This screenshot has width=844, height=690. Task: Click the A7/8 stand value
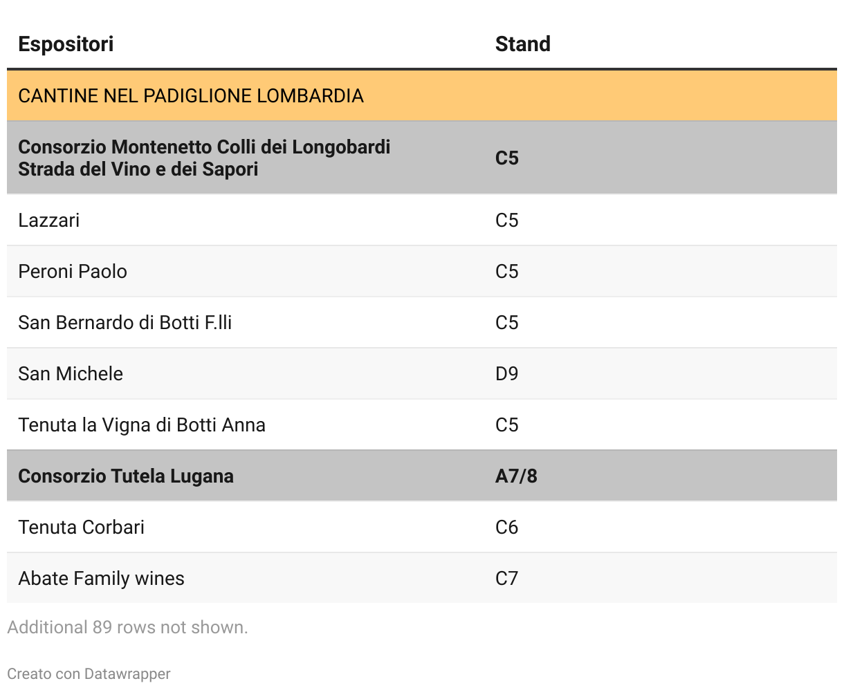(516, 476)
